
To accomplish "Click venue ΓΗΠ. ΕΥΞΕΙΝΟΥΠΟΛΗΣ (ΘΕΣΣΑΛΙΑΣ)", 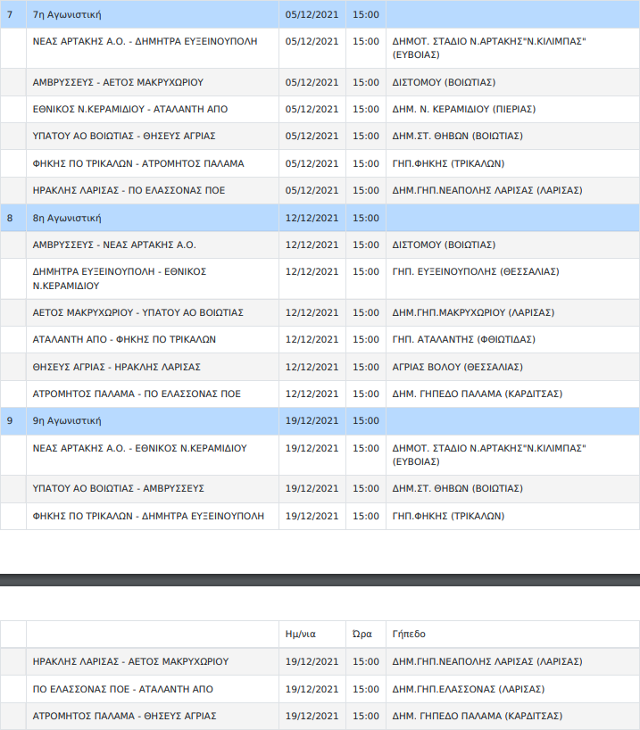I will [x=476, y=272].
